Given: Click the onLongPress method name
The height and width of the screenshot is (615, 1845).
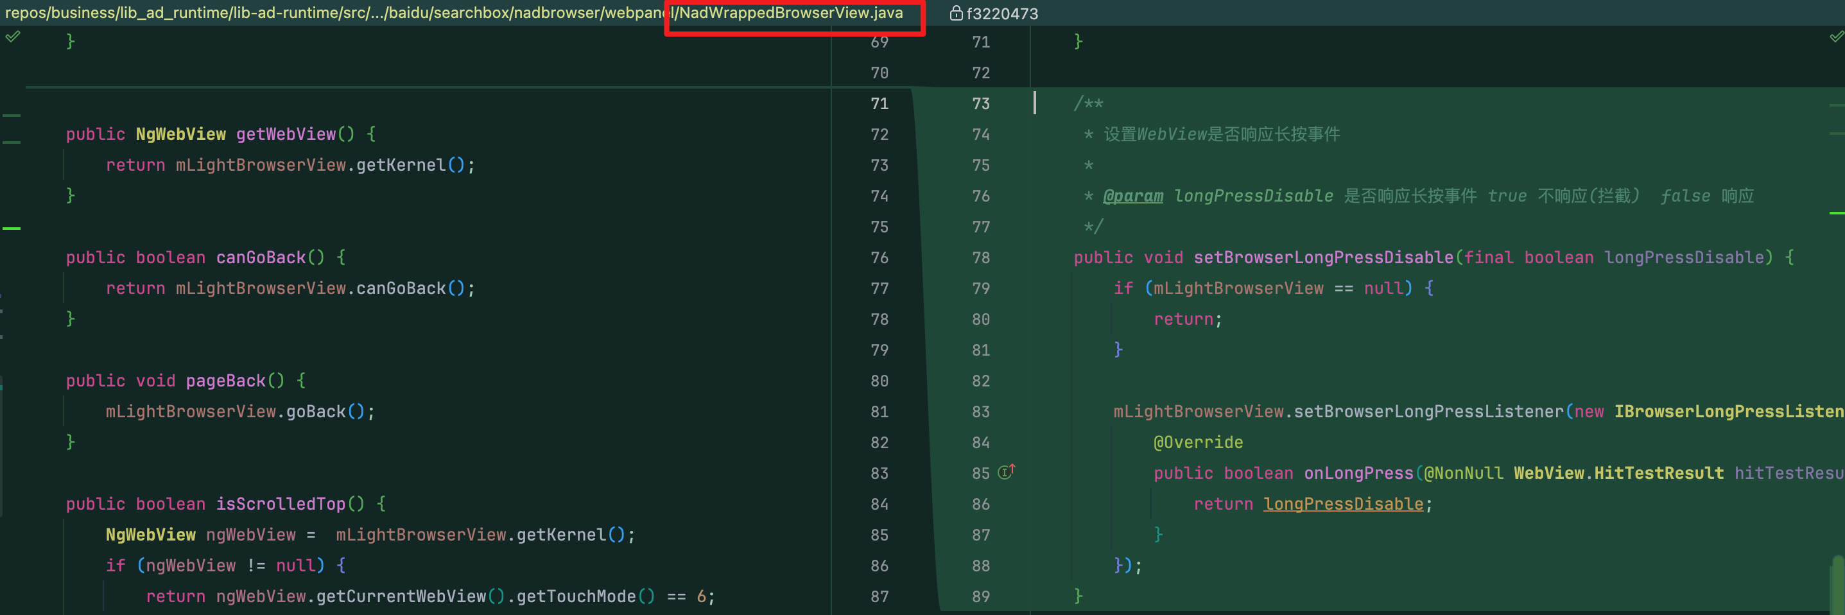Looking at the screenshot, I should (x=1358, y=473).
